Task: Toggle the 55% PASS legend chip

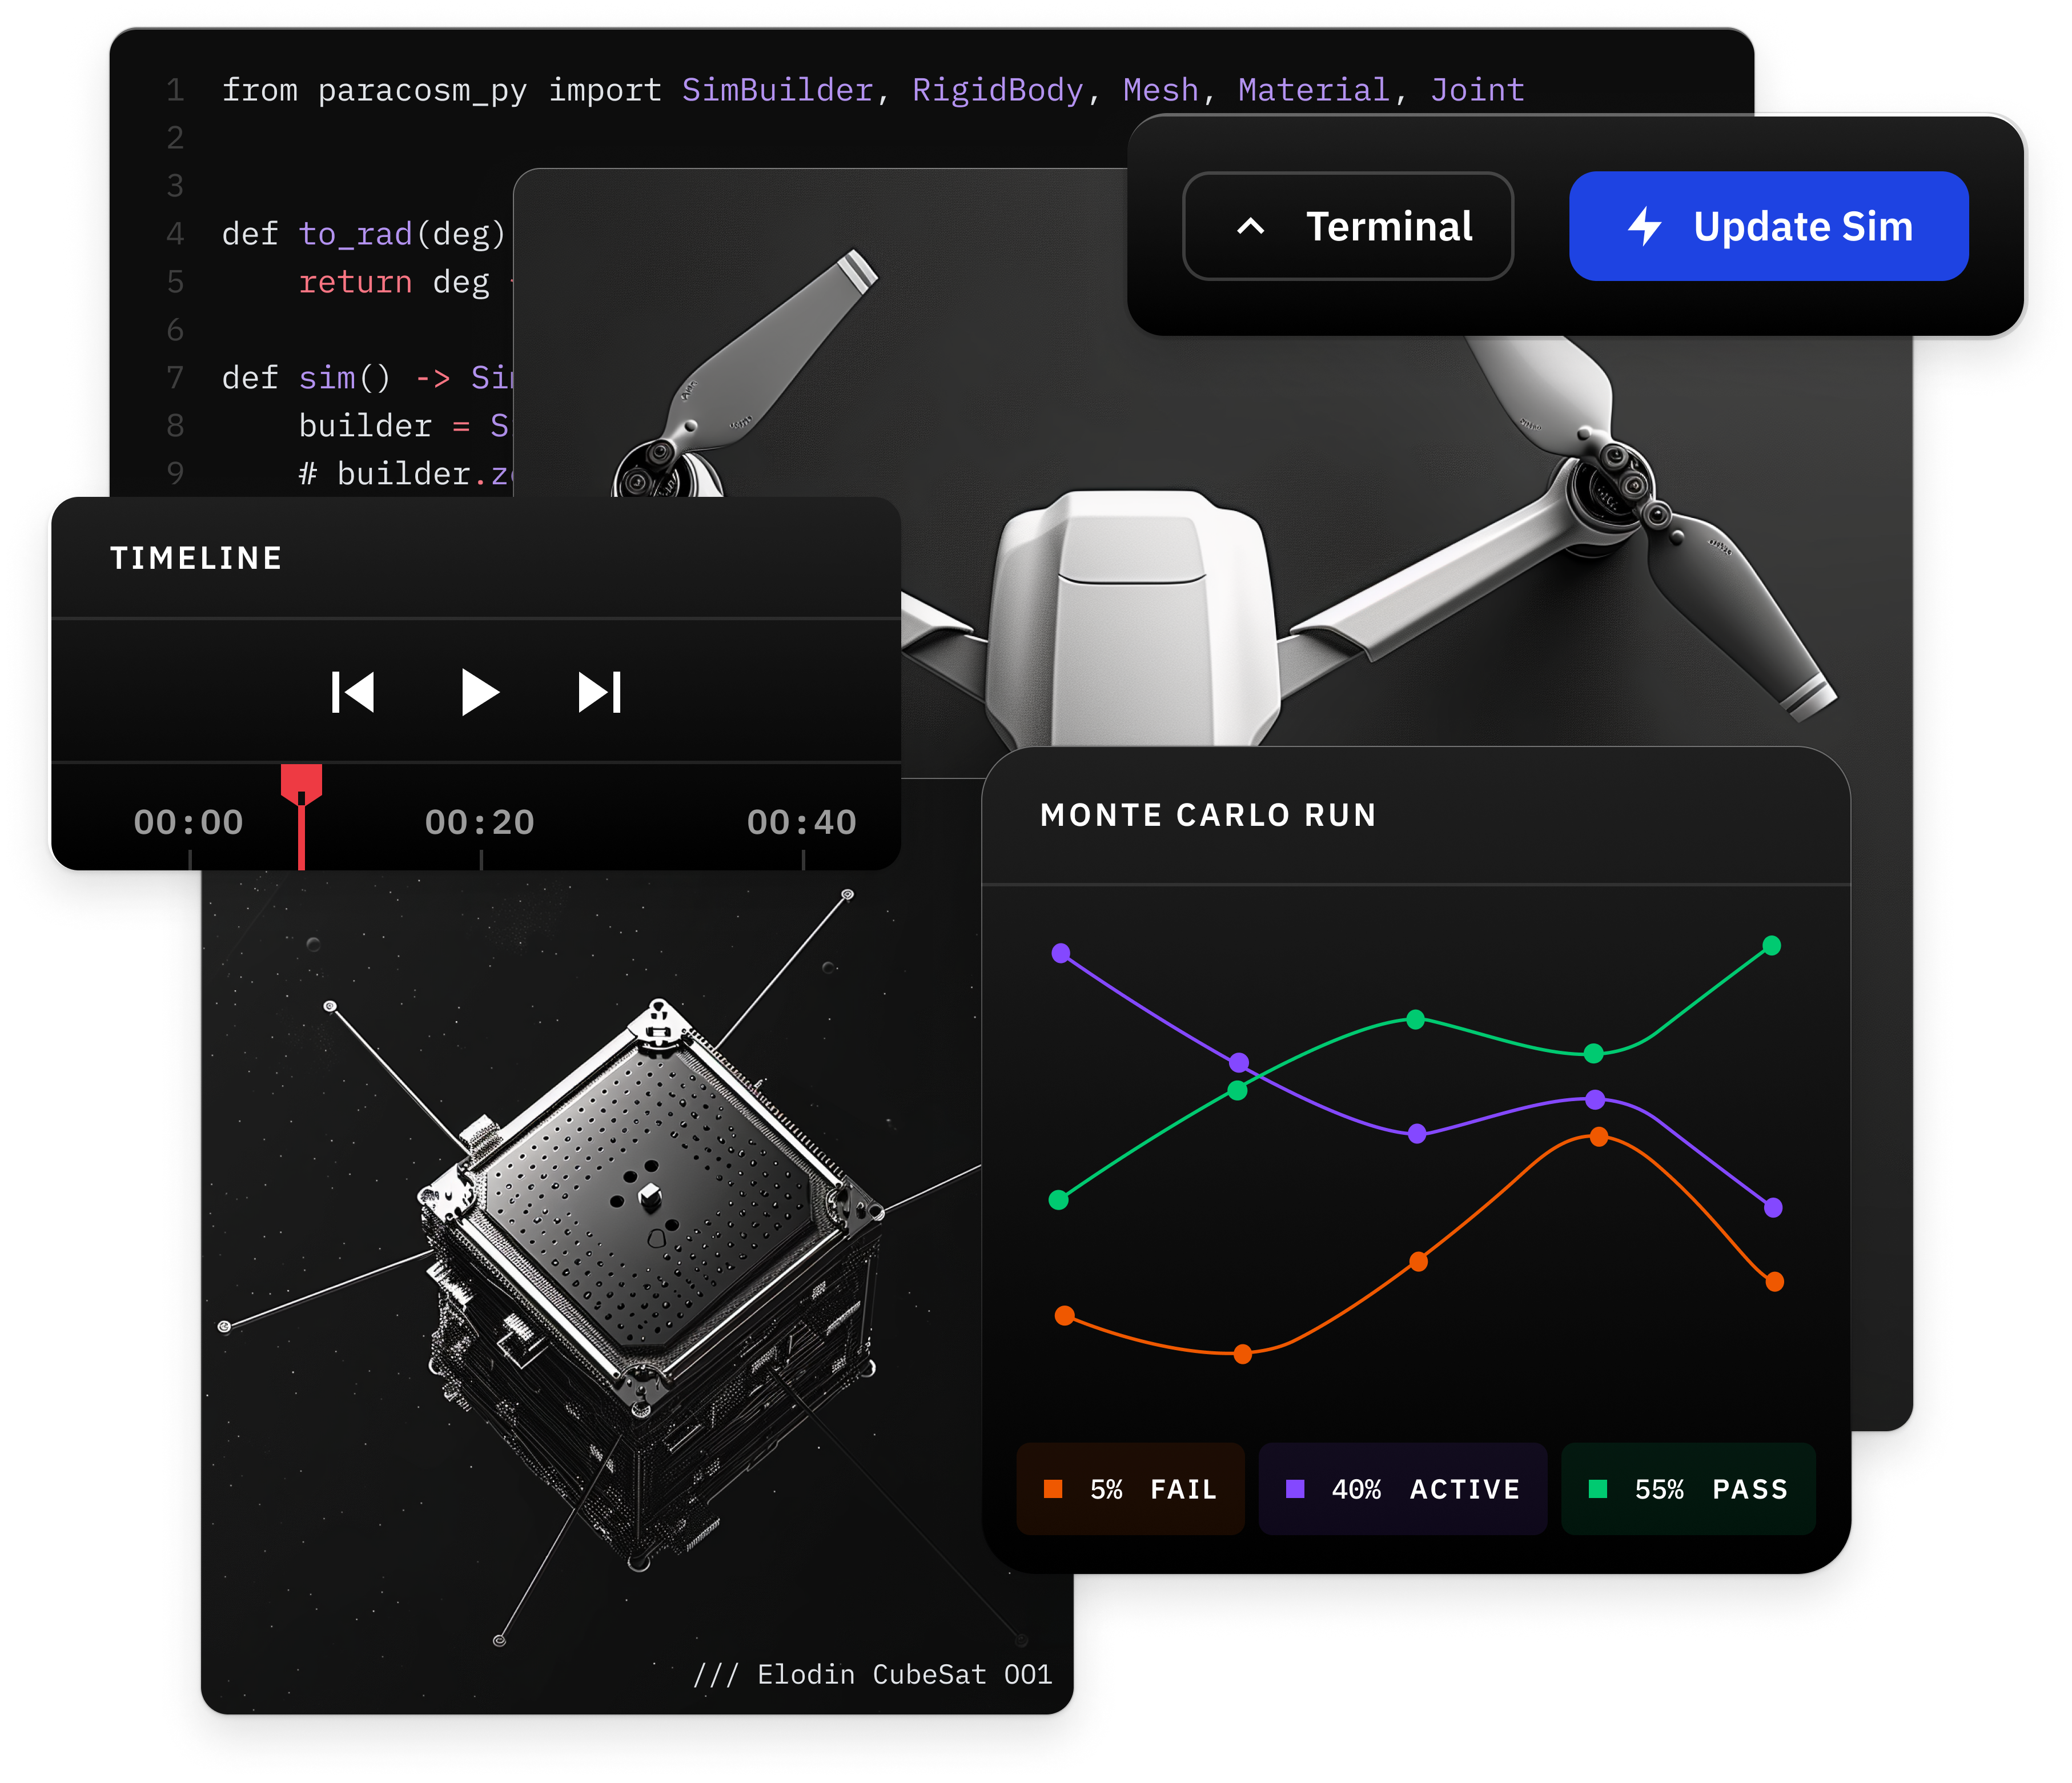Action: [1688, 1489]
